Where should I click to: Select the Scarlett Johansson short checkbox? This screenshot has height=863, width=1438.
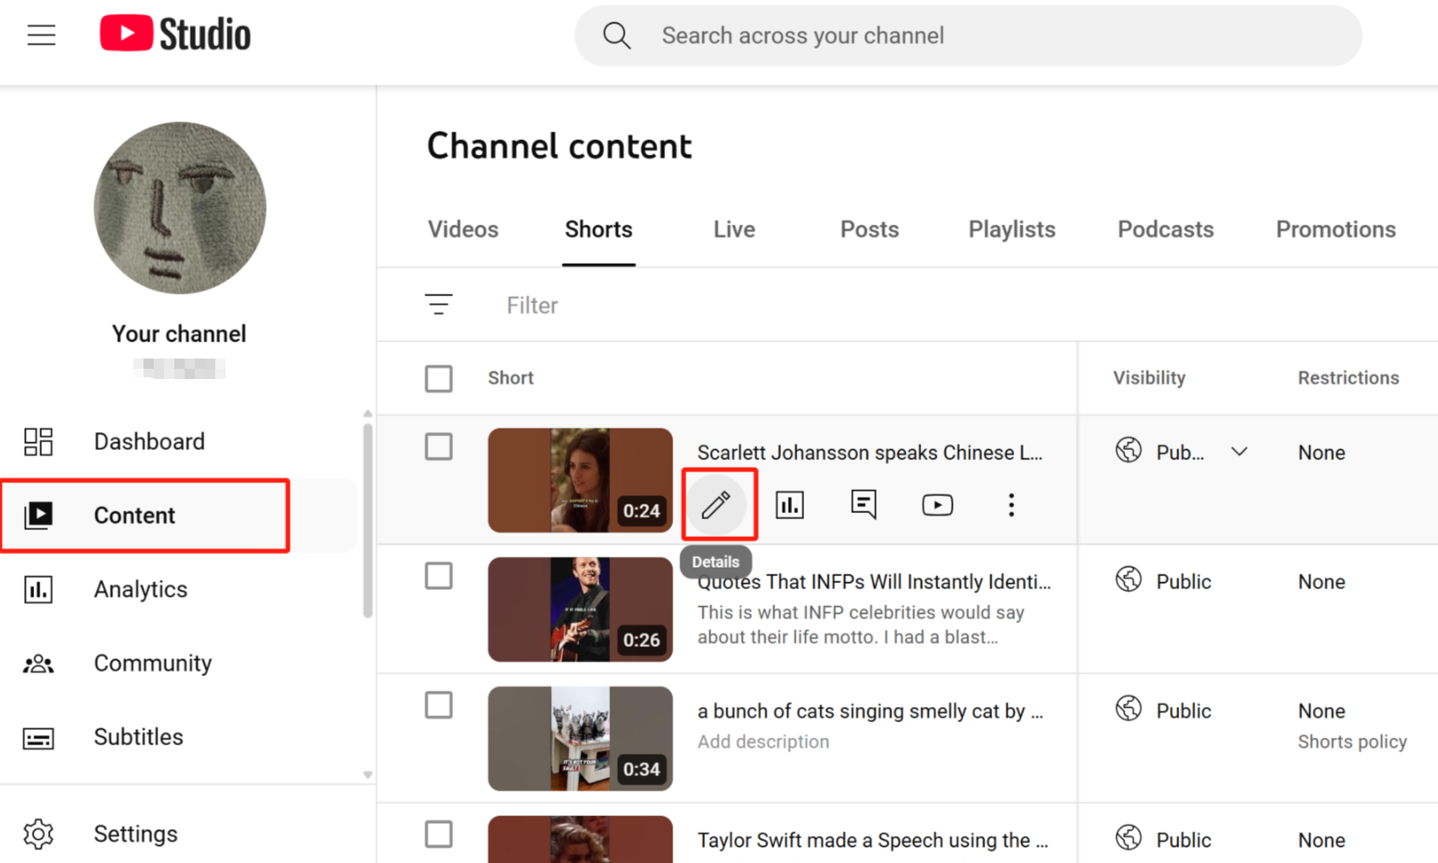(x=439, y=446)
